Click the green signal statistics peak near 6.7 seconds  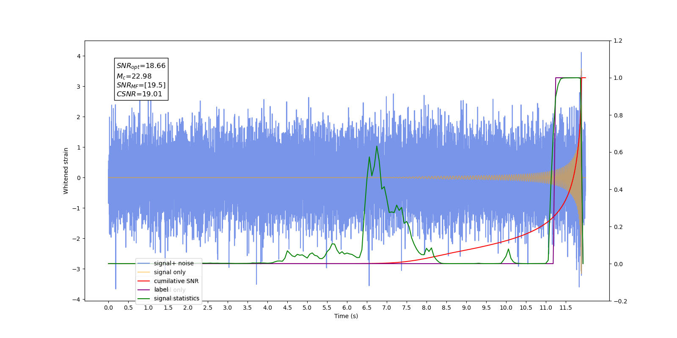(377, 147)
